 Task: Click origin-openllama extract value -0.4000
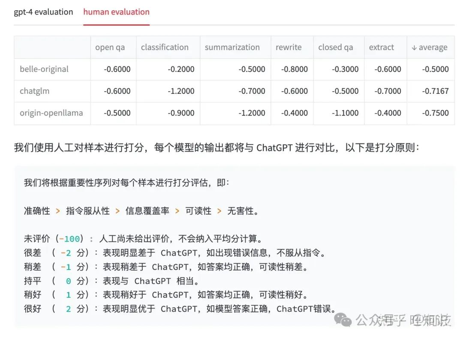(388, 113)
